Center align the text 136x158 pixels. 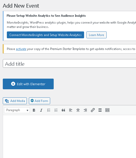tap(78, 110)
